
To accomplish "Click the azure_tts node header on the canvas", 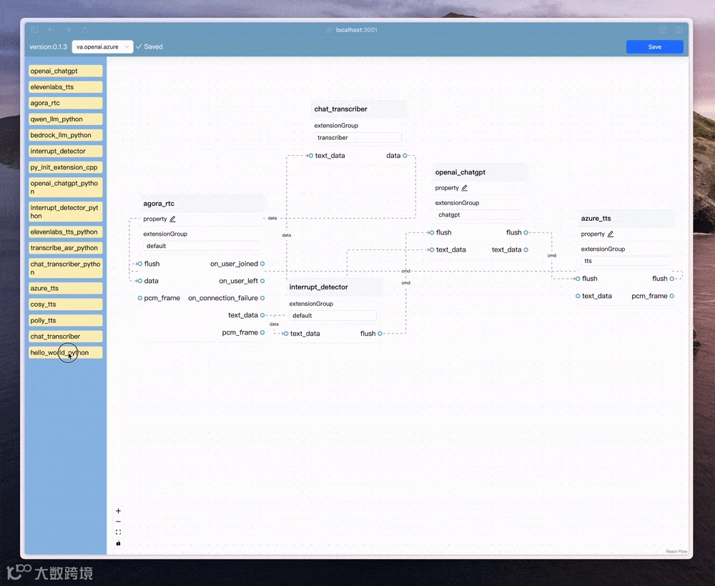I will [x=626, y=218].
